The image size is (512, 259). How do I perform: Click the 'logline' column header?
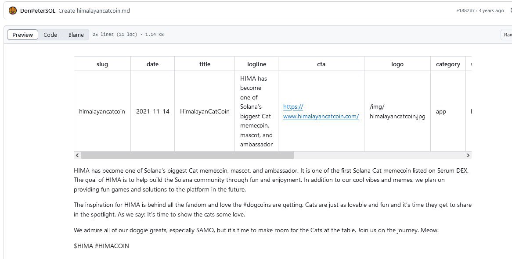coord(256,64)
